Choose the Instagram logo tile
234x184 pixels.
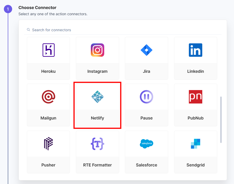coord(98,50)
